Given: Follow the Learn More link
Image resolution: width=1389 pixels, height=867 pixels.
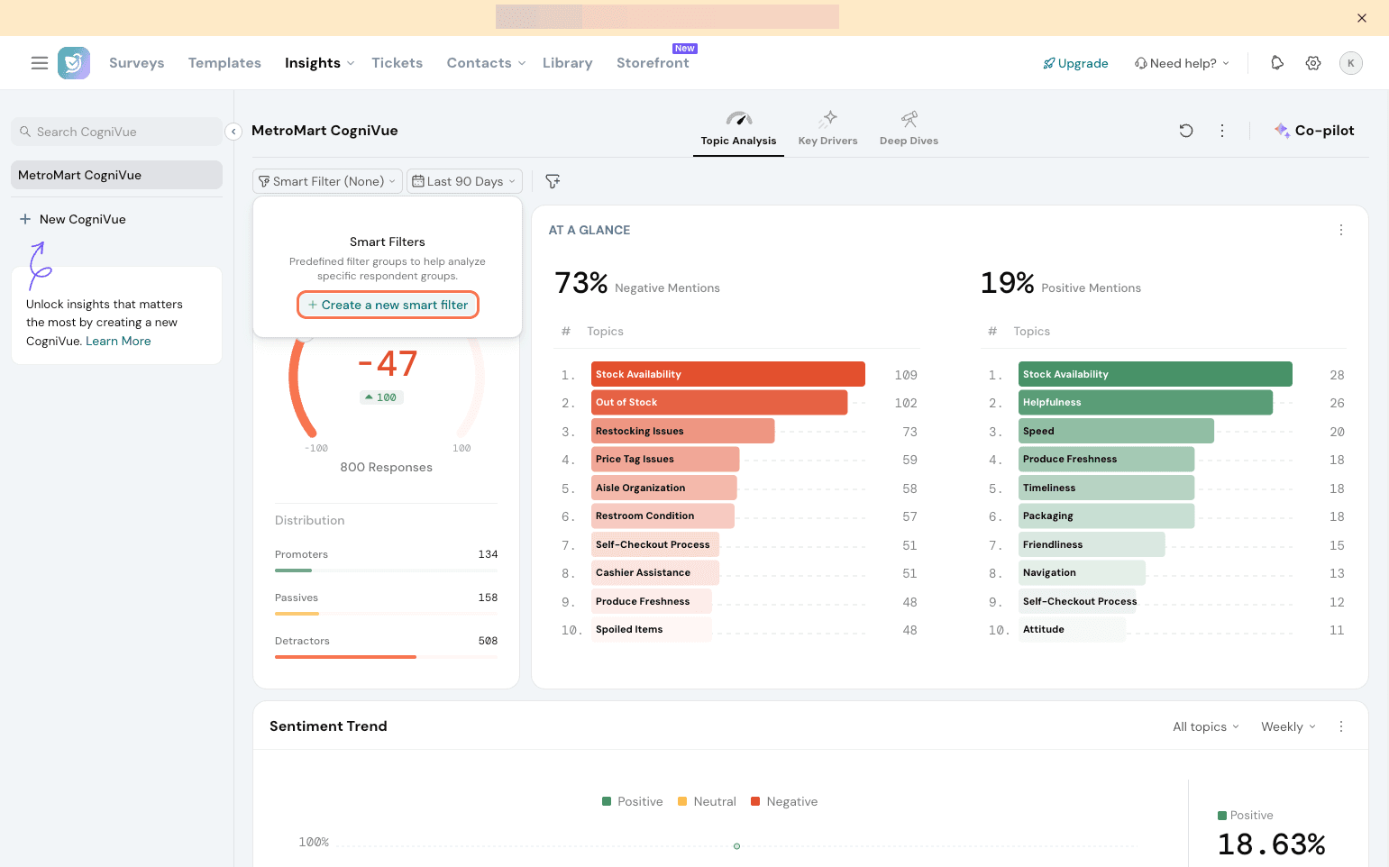Looking at the screenshot, I should tap(118, 341).
